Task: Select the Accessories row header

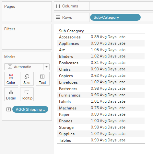Action: (70, 37)
